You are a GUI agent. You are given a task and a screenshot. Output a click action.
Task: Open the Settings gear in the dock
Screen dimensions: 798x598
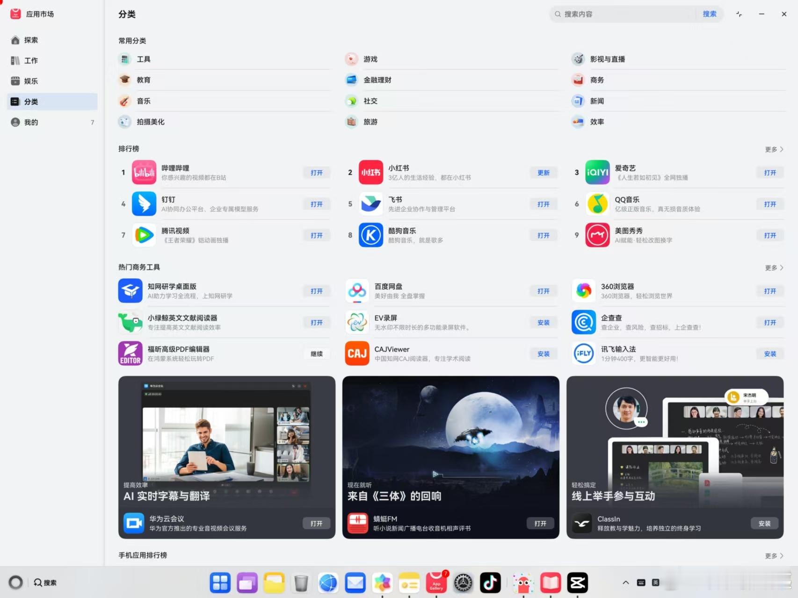(x=463, y=583)
